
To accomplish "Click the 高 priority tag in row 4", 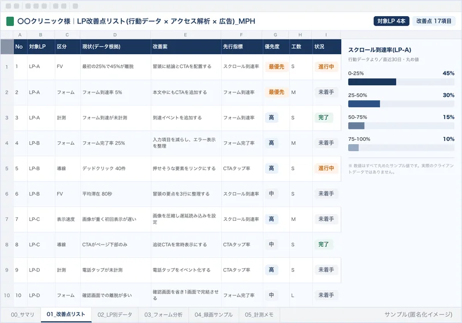I will pos(271,143).
